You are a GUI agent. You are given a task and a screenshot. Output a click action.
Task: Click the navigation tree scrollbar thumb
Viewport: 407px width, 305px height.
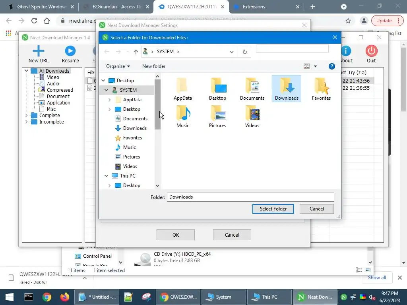point(157,104)
